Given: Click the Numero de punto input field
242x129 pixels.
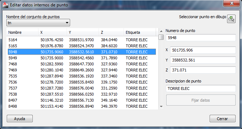Looking at the screenshot, I should 201,38.
